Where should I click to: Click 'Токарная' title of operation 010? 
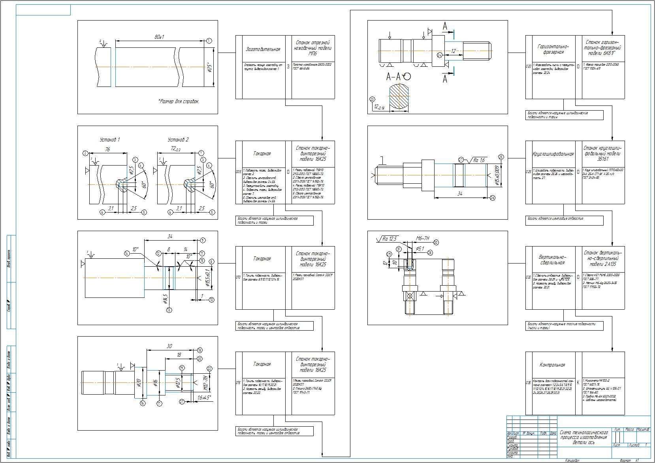pyautogui.click(x=262, y=258)
